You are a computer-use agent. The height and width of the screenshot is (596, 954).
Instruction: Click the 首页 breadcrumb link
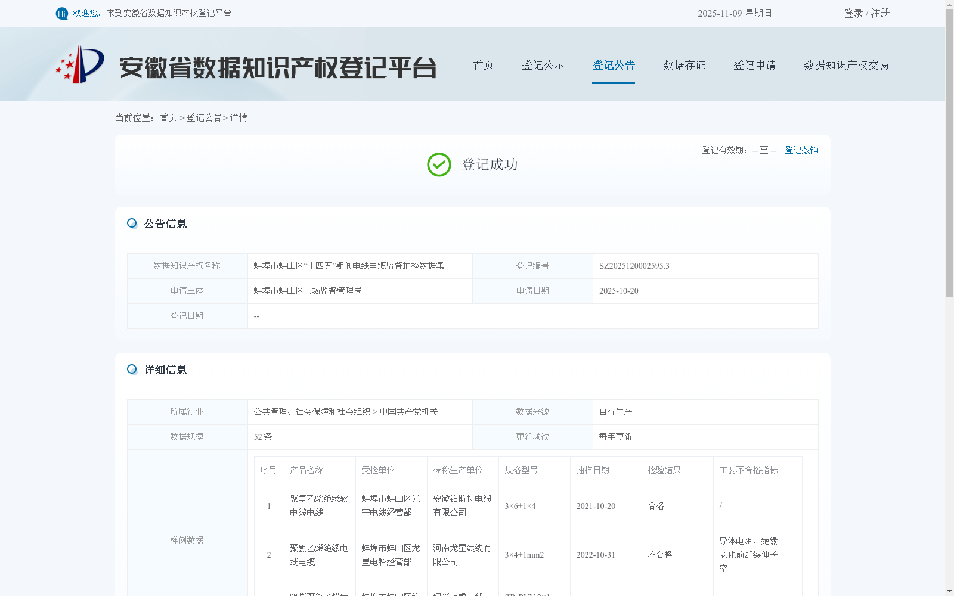click(168, 118)
